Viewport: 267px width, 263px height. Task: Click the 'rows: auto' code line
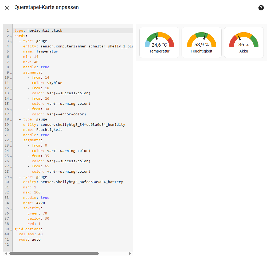pyautogui.click(x=30, y=239)
